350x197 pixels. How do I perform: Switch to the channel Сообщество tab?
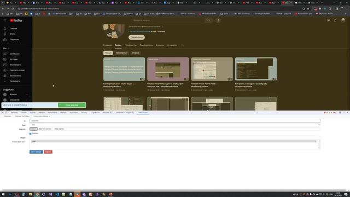tap(146, 45)
